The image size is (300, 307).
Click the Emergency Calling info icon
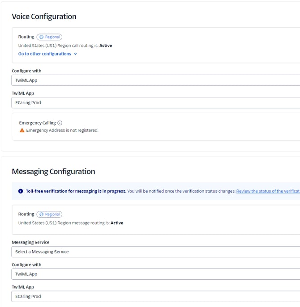pos(60,123)
